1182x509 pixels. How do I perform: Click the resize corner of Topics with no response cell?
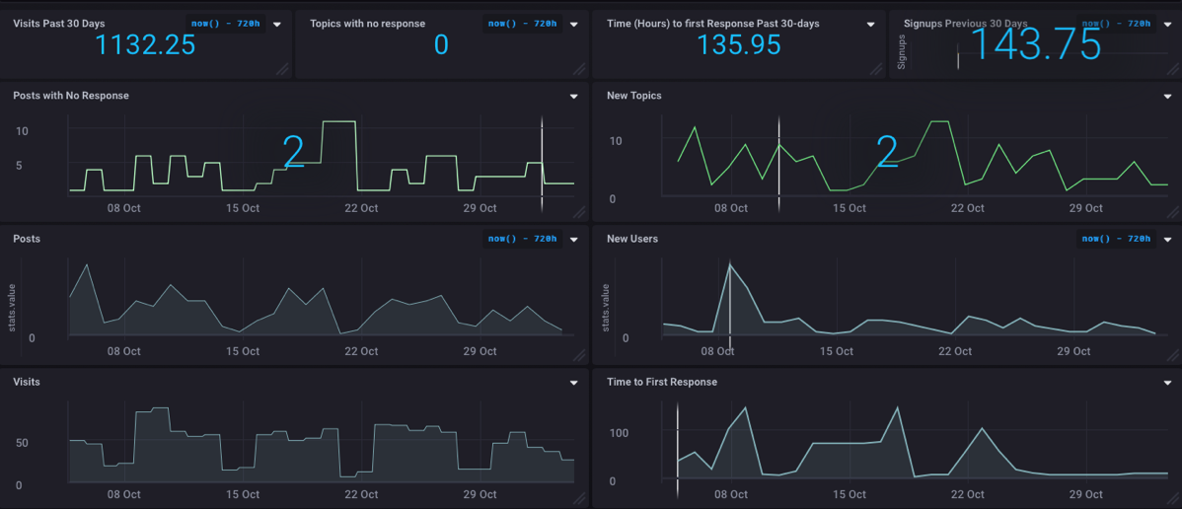(579, 69)
